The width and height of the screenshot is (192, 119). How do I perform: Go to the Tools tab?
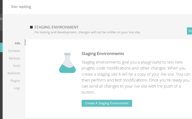[x=17, y=66]
